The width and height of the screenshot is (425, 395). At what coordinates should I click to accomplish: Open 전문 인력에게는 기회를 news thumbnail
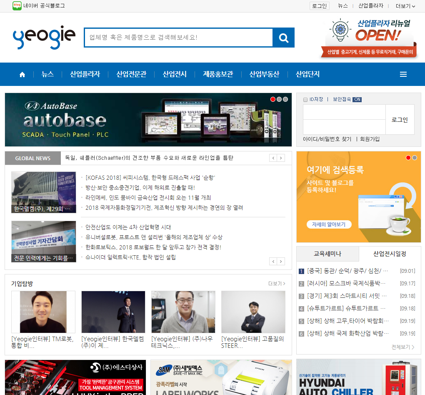coord(44,242)
